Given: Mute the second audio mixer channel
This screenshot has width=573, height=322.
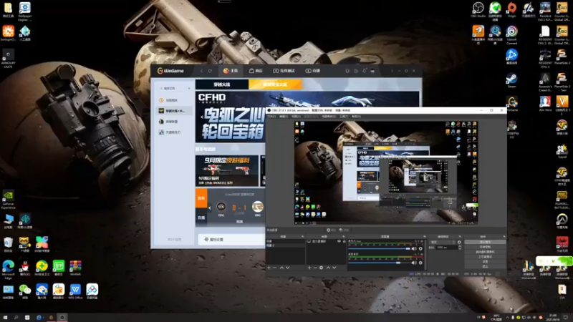Looking at the screenshot, I should (x=414, y=263).
